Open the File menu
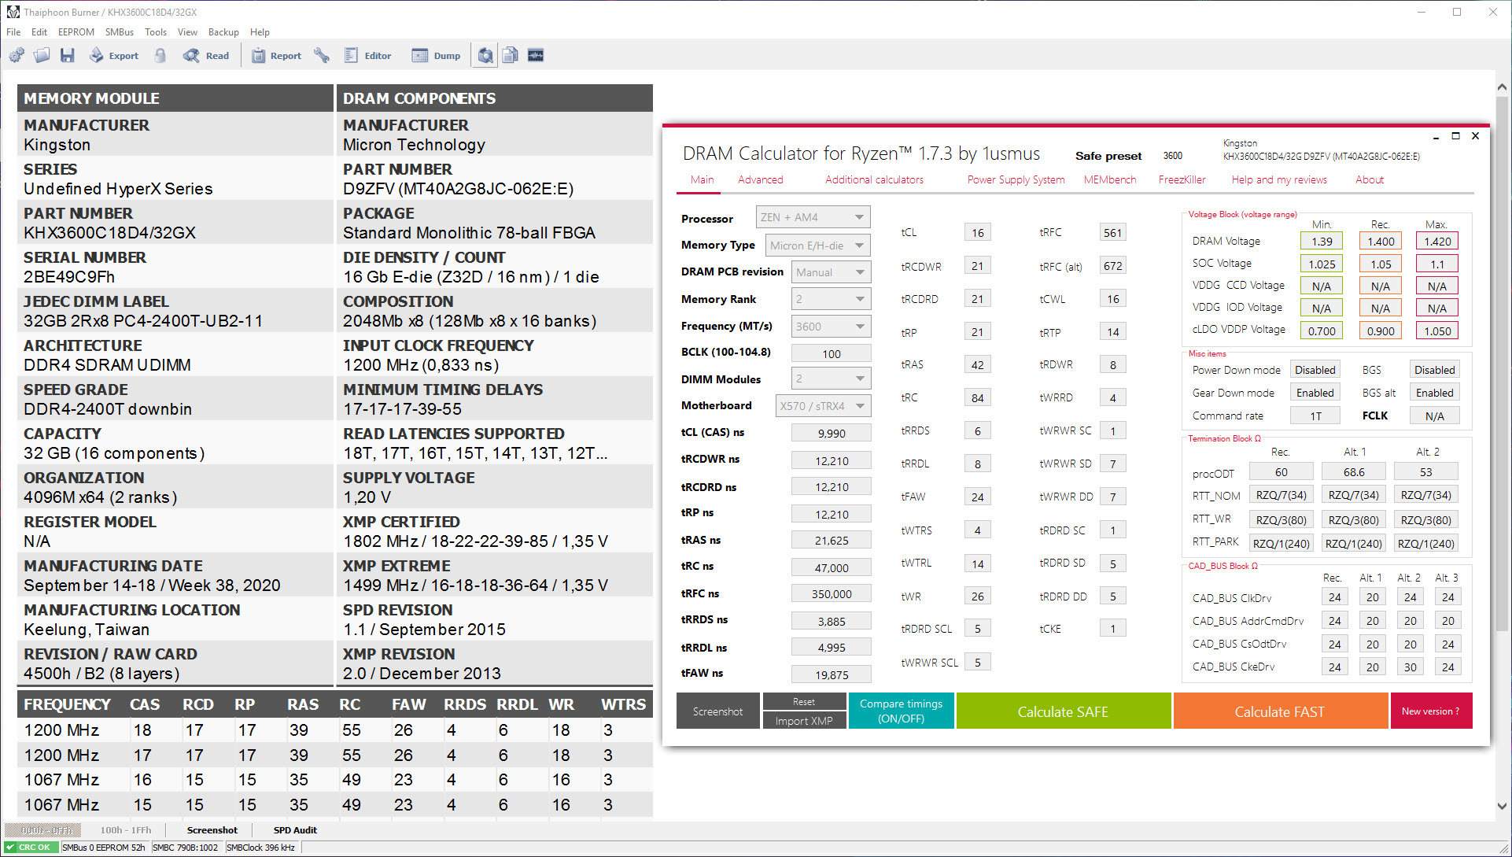 pyautogui.click(x=13, y=32)
